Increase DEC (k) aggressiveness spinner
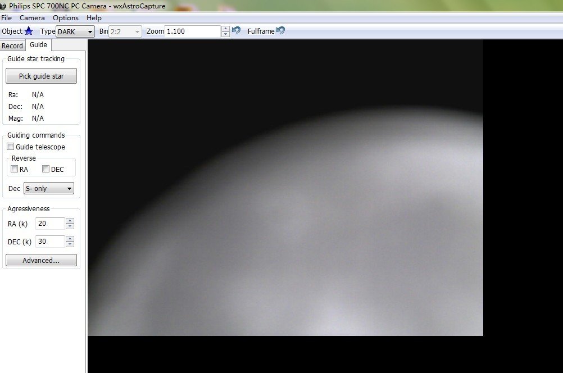This screenshot has height=373, width=563. 70,238
